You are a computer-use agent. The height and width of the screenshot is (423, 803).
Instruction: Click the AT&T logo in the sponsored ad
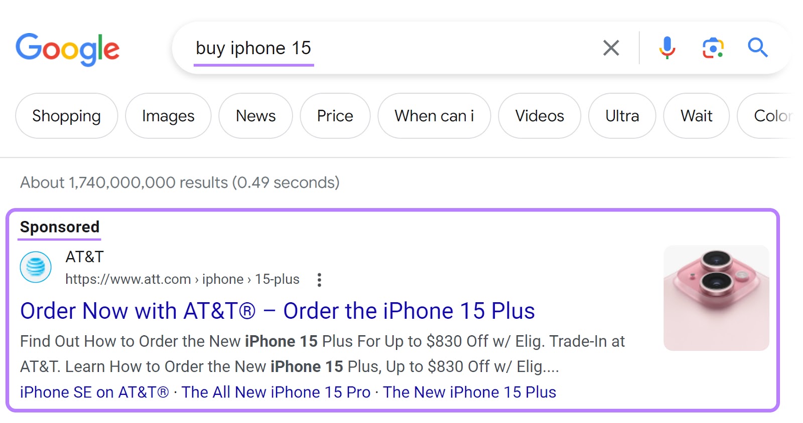pyautogui.click(x=36, y=267)
